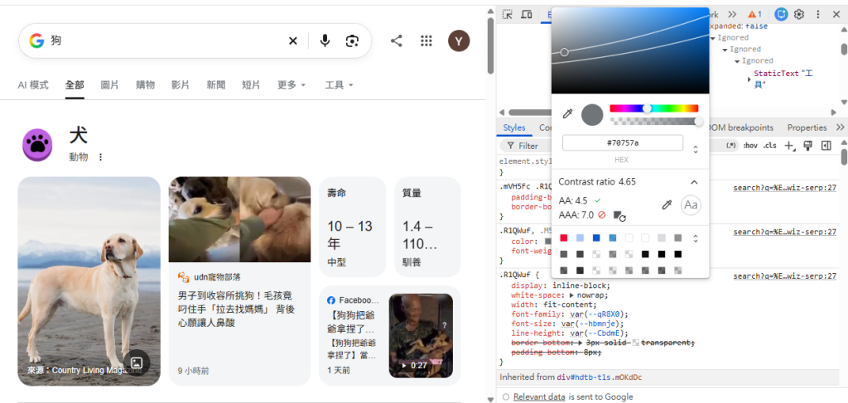
Task: Select the Styles tab
Action: [x=513, y=128]
